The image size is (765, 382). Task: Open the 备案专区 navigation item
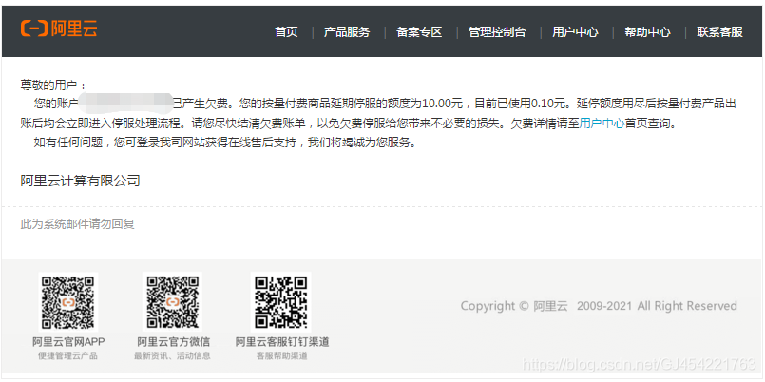419,32
